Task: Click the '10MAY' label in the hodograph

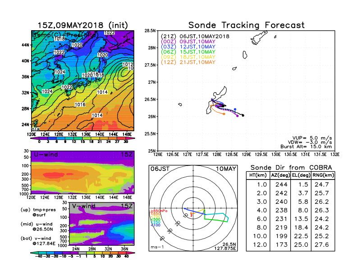Action: point(226,169)
